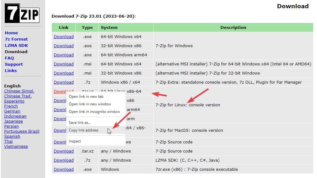Switch language to Chinese Simpl.
317x178 pixels.
19,91
